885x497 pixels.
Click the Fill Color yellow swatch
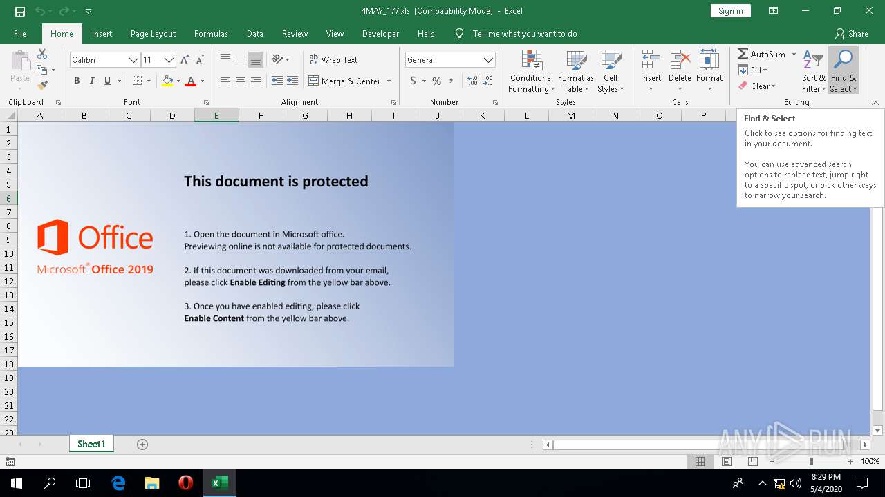click(167, 81)
